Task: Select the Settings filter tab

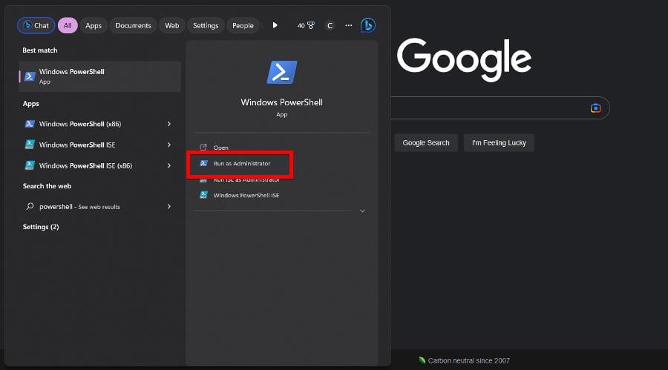Action: 206,25
